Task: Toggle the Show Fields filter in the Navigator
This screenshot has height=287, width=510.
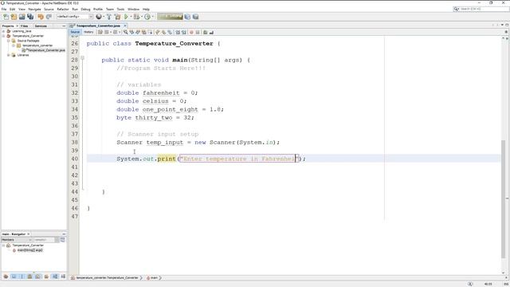Action: point(14,277)
